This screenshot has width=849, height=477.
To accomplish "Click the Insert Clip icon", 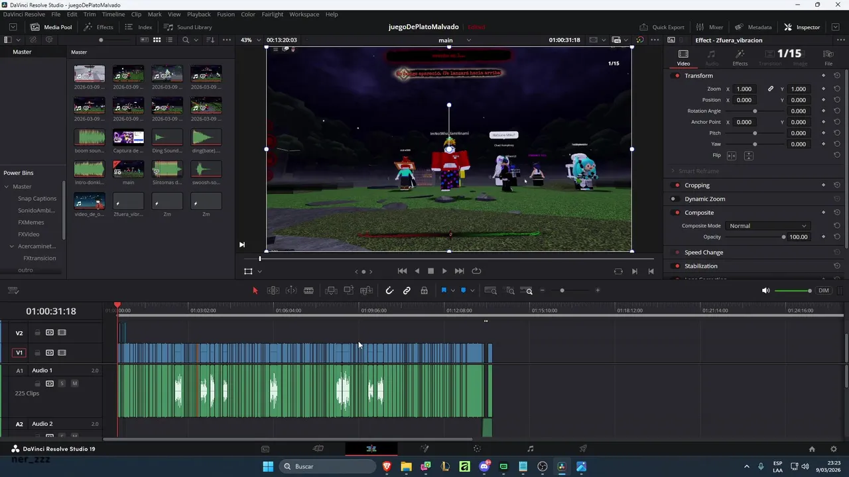I will 331,290.
